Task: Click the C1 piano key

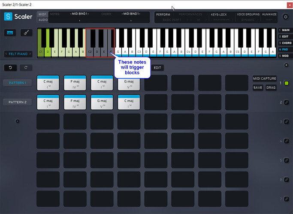Action: (40, 52)
